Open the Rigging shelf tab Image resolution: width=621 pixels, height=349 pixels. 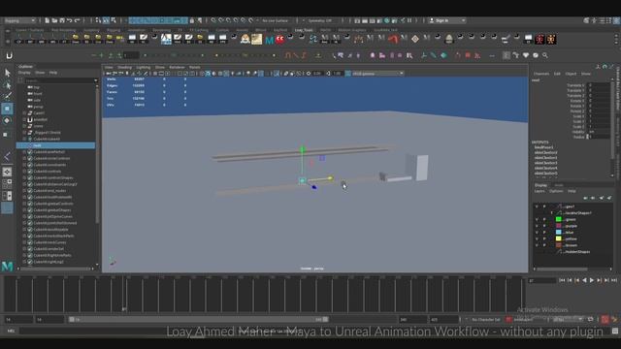coord(114,30)
